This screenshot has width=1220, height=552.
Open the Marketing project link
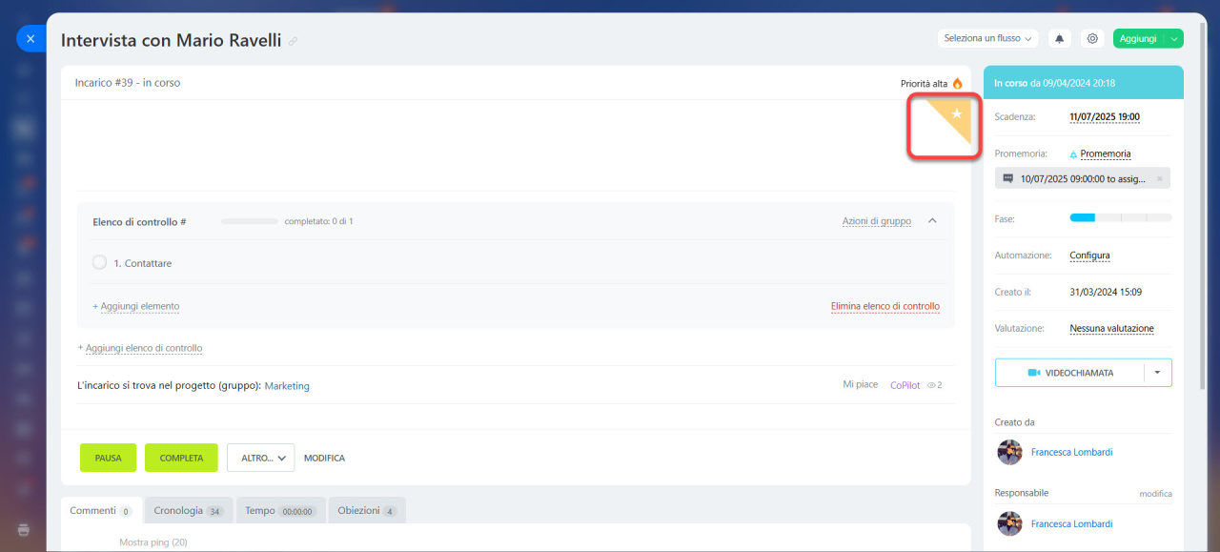287,386
